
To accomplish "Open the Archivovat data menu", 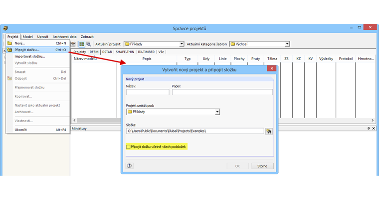I will click(x=64, y=37).
